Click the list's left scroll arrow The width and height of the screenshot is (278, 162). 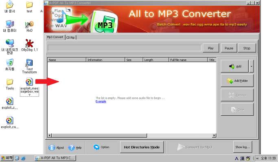tap(50, 136)
